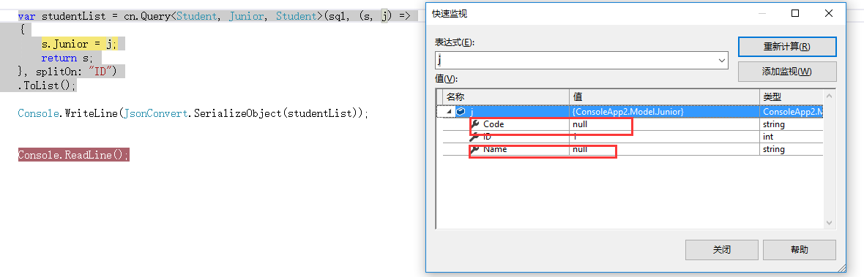The width and height of the screenshot is (864, 277).
Task: Click the string type cell of Code
Action: click(x=792, y=124)
